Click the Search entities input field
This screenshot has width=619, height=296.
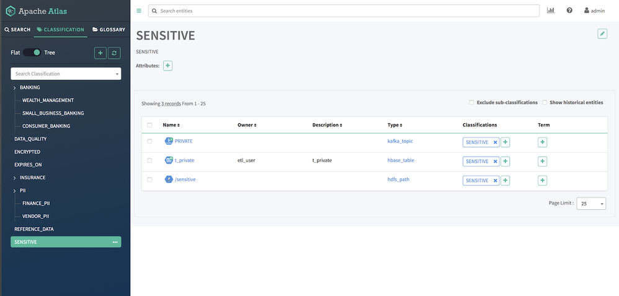click(344, 11)
